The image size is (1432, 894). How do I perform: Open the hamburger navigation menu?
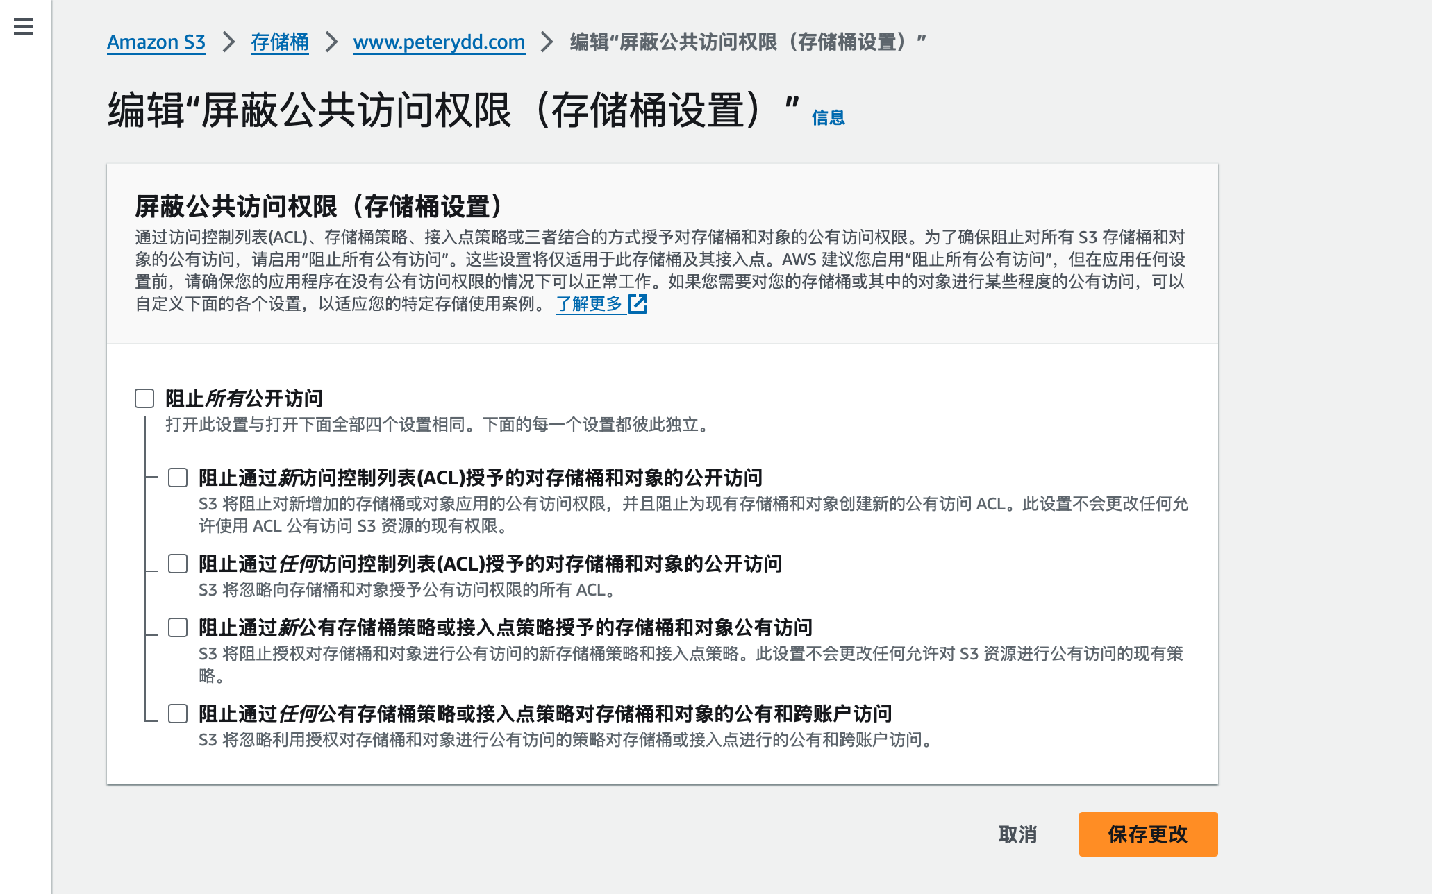[24, 27]
